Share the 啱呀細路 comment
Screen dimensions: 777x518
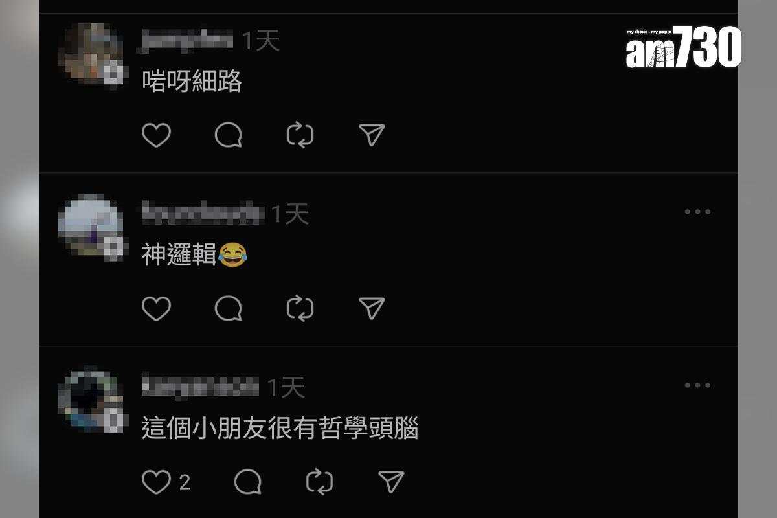pos(372,135)
